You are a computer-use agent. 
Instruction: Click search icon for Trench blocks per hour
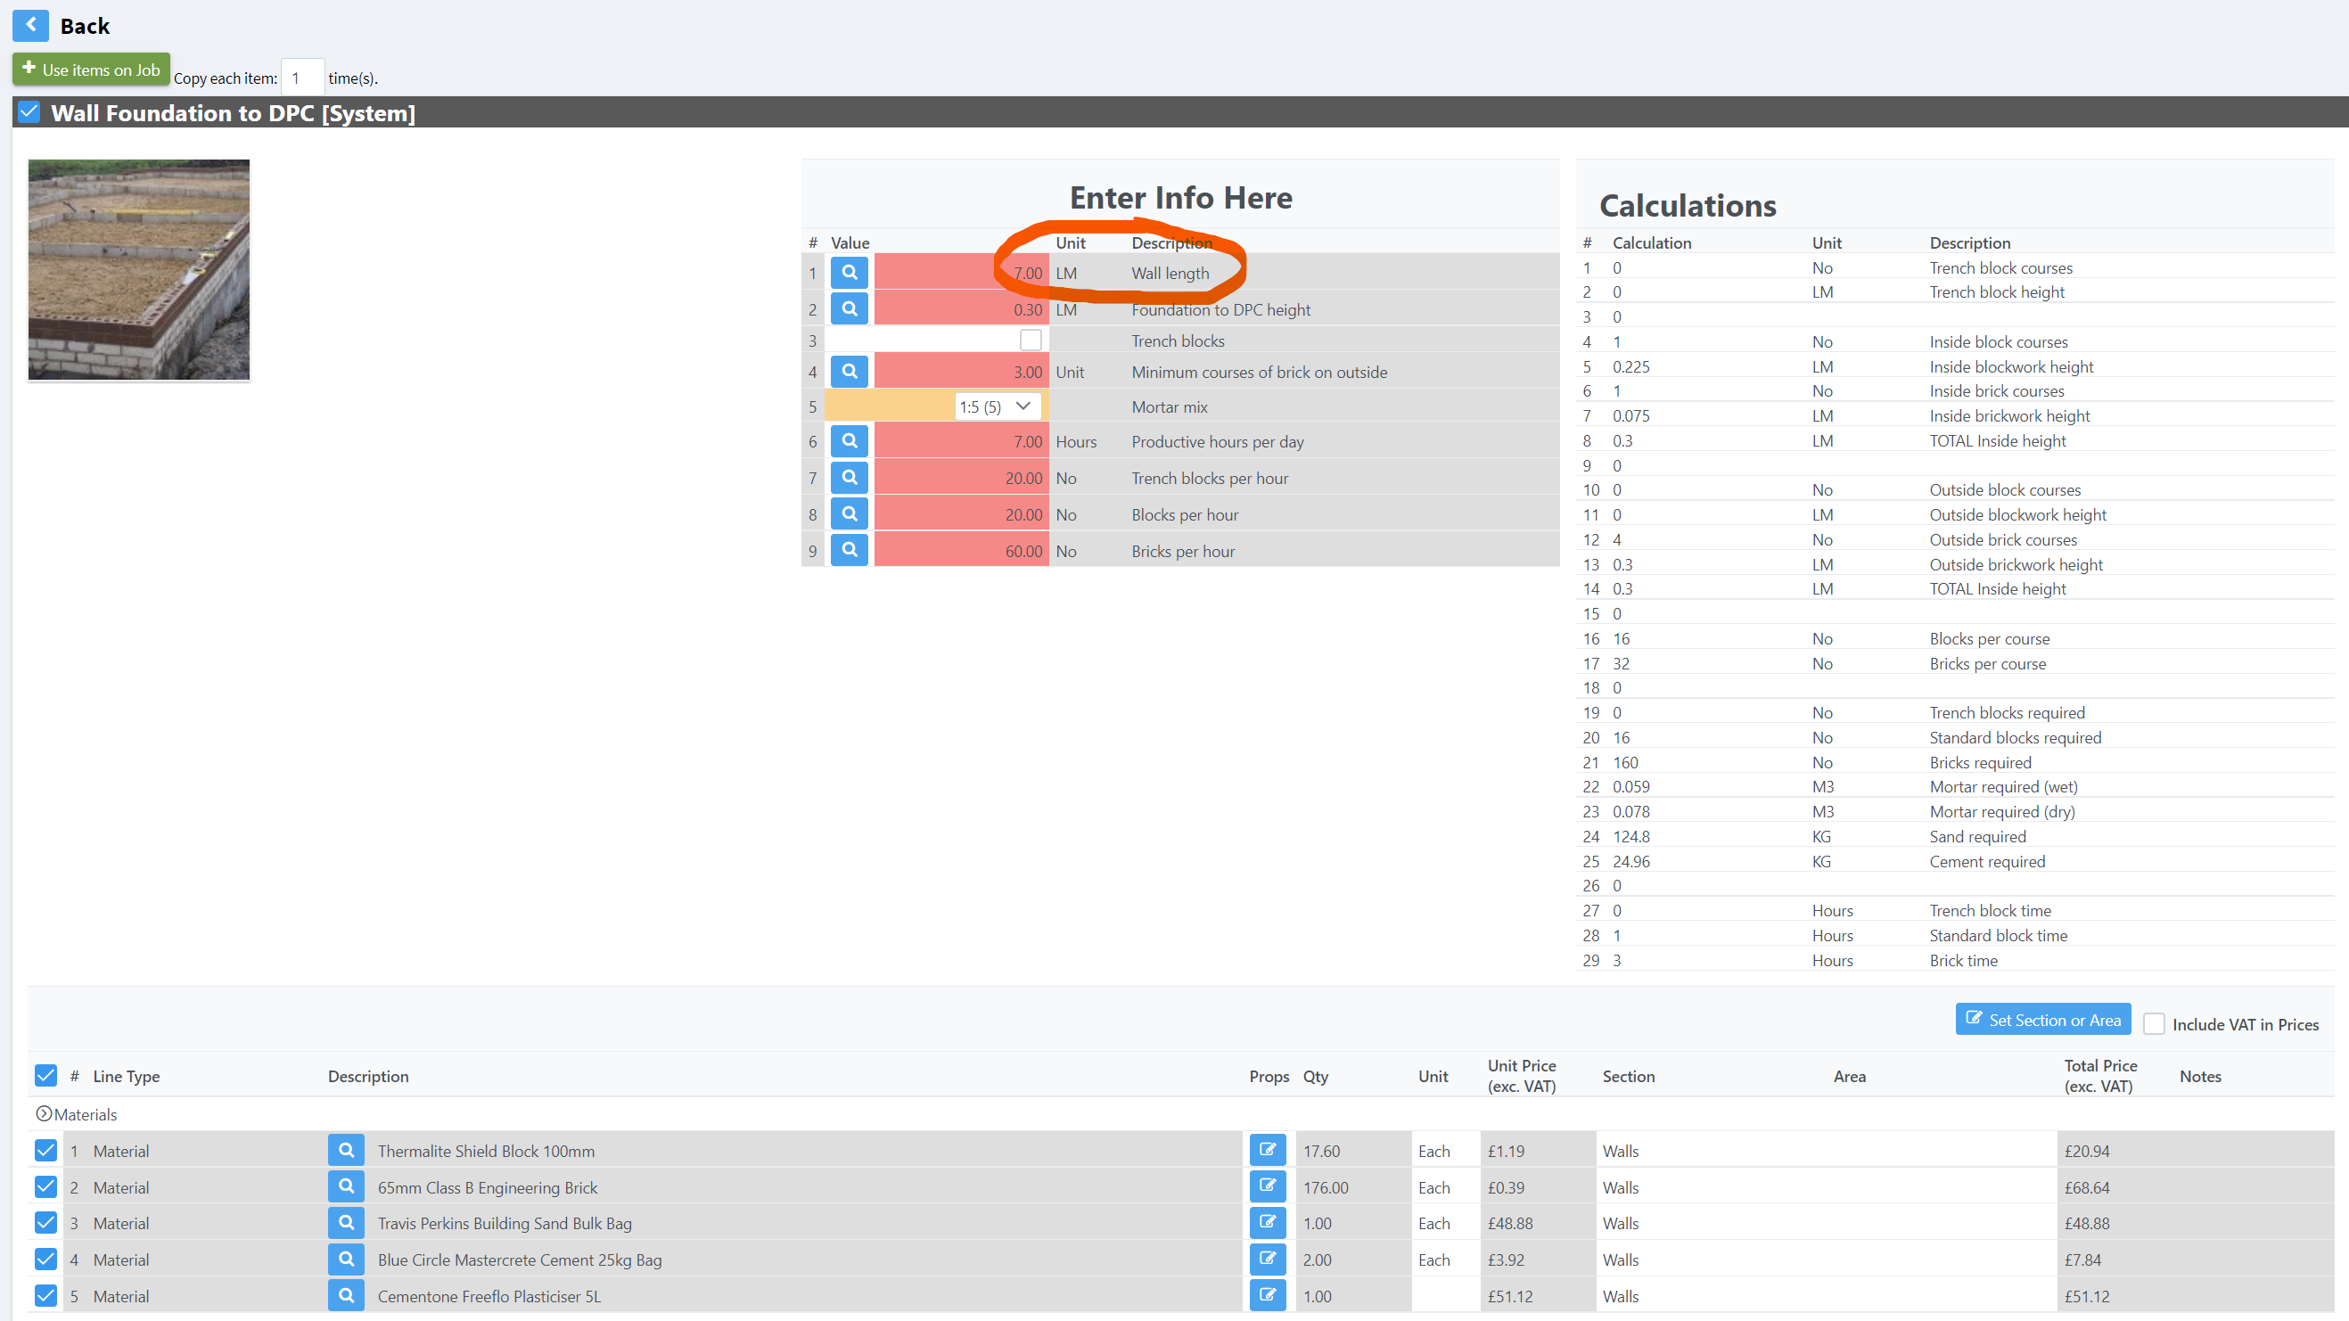point(849,477)
